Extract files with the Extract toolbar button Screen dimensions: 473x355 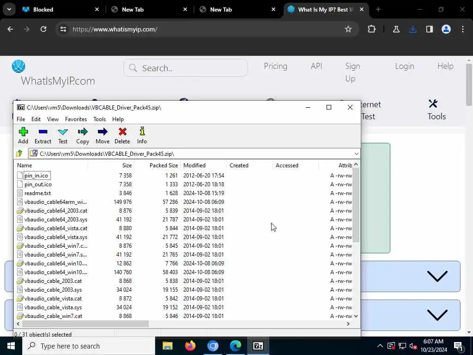[43, 135]
